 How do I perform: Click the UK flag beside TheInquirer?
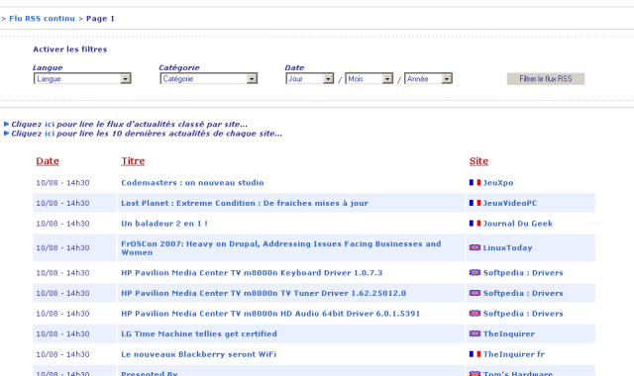click(475, 333)
